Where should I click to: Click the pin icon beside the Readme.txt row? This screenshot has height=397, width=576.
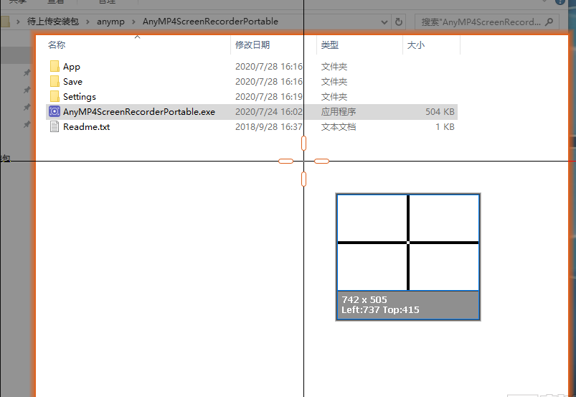tap(27, 124)
